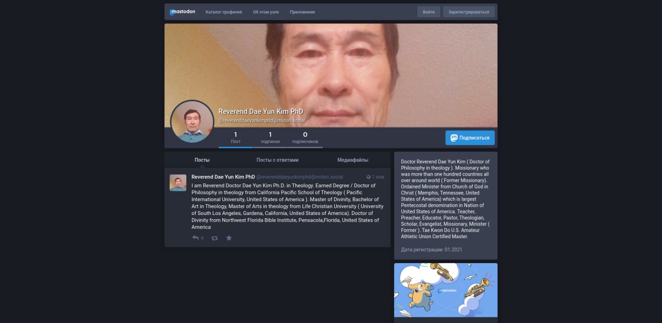Boost the post with the retweet icon

(x=215, y=238)
